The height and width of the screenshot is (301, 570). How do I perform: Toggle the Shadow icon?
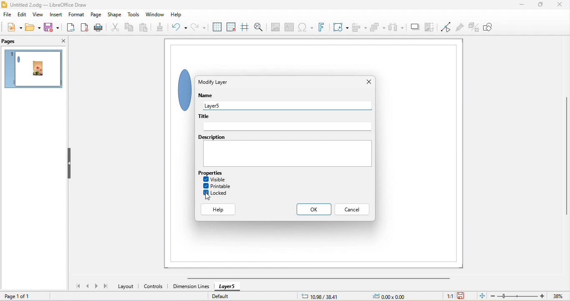(415, 28)
